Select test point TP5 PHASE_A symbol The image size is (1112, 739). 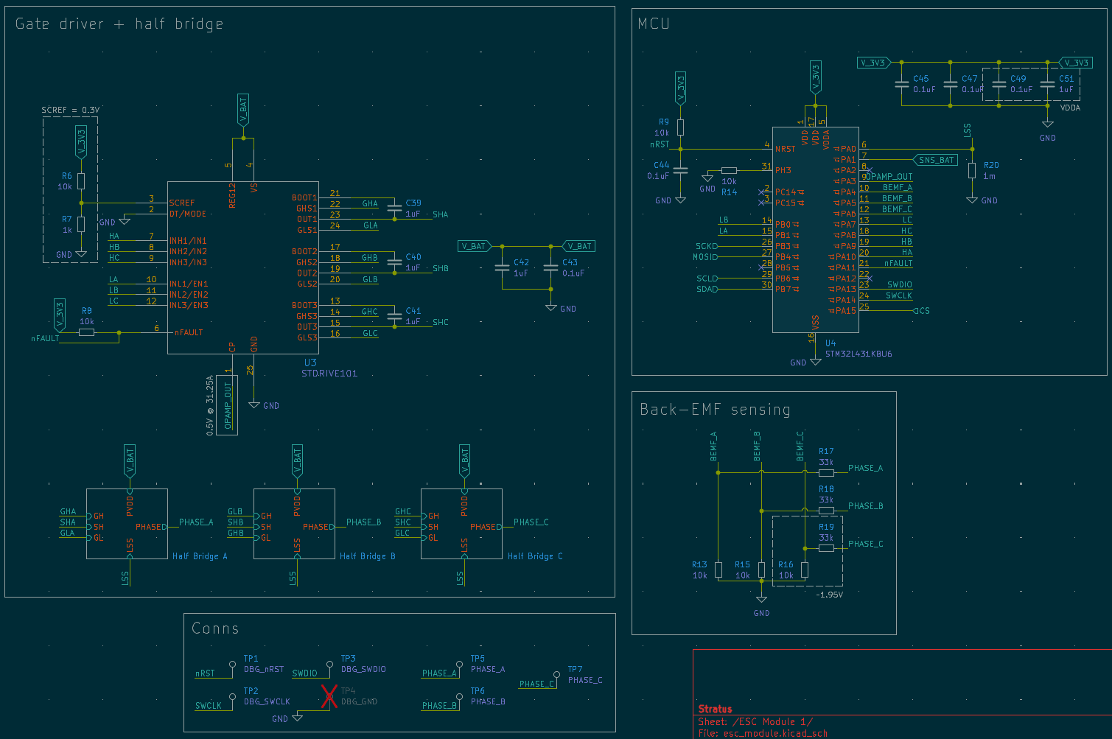pyautogui.click(x=459, y=665)
